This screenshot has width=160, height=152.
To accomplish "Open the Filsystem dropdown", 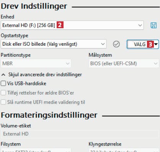I will [x=36, y=150].
